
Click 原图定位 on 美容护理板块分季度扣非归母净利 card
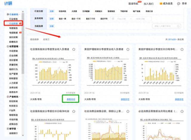pyautogui.click(x=179, y=99)
